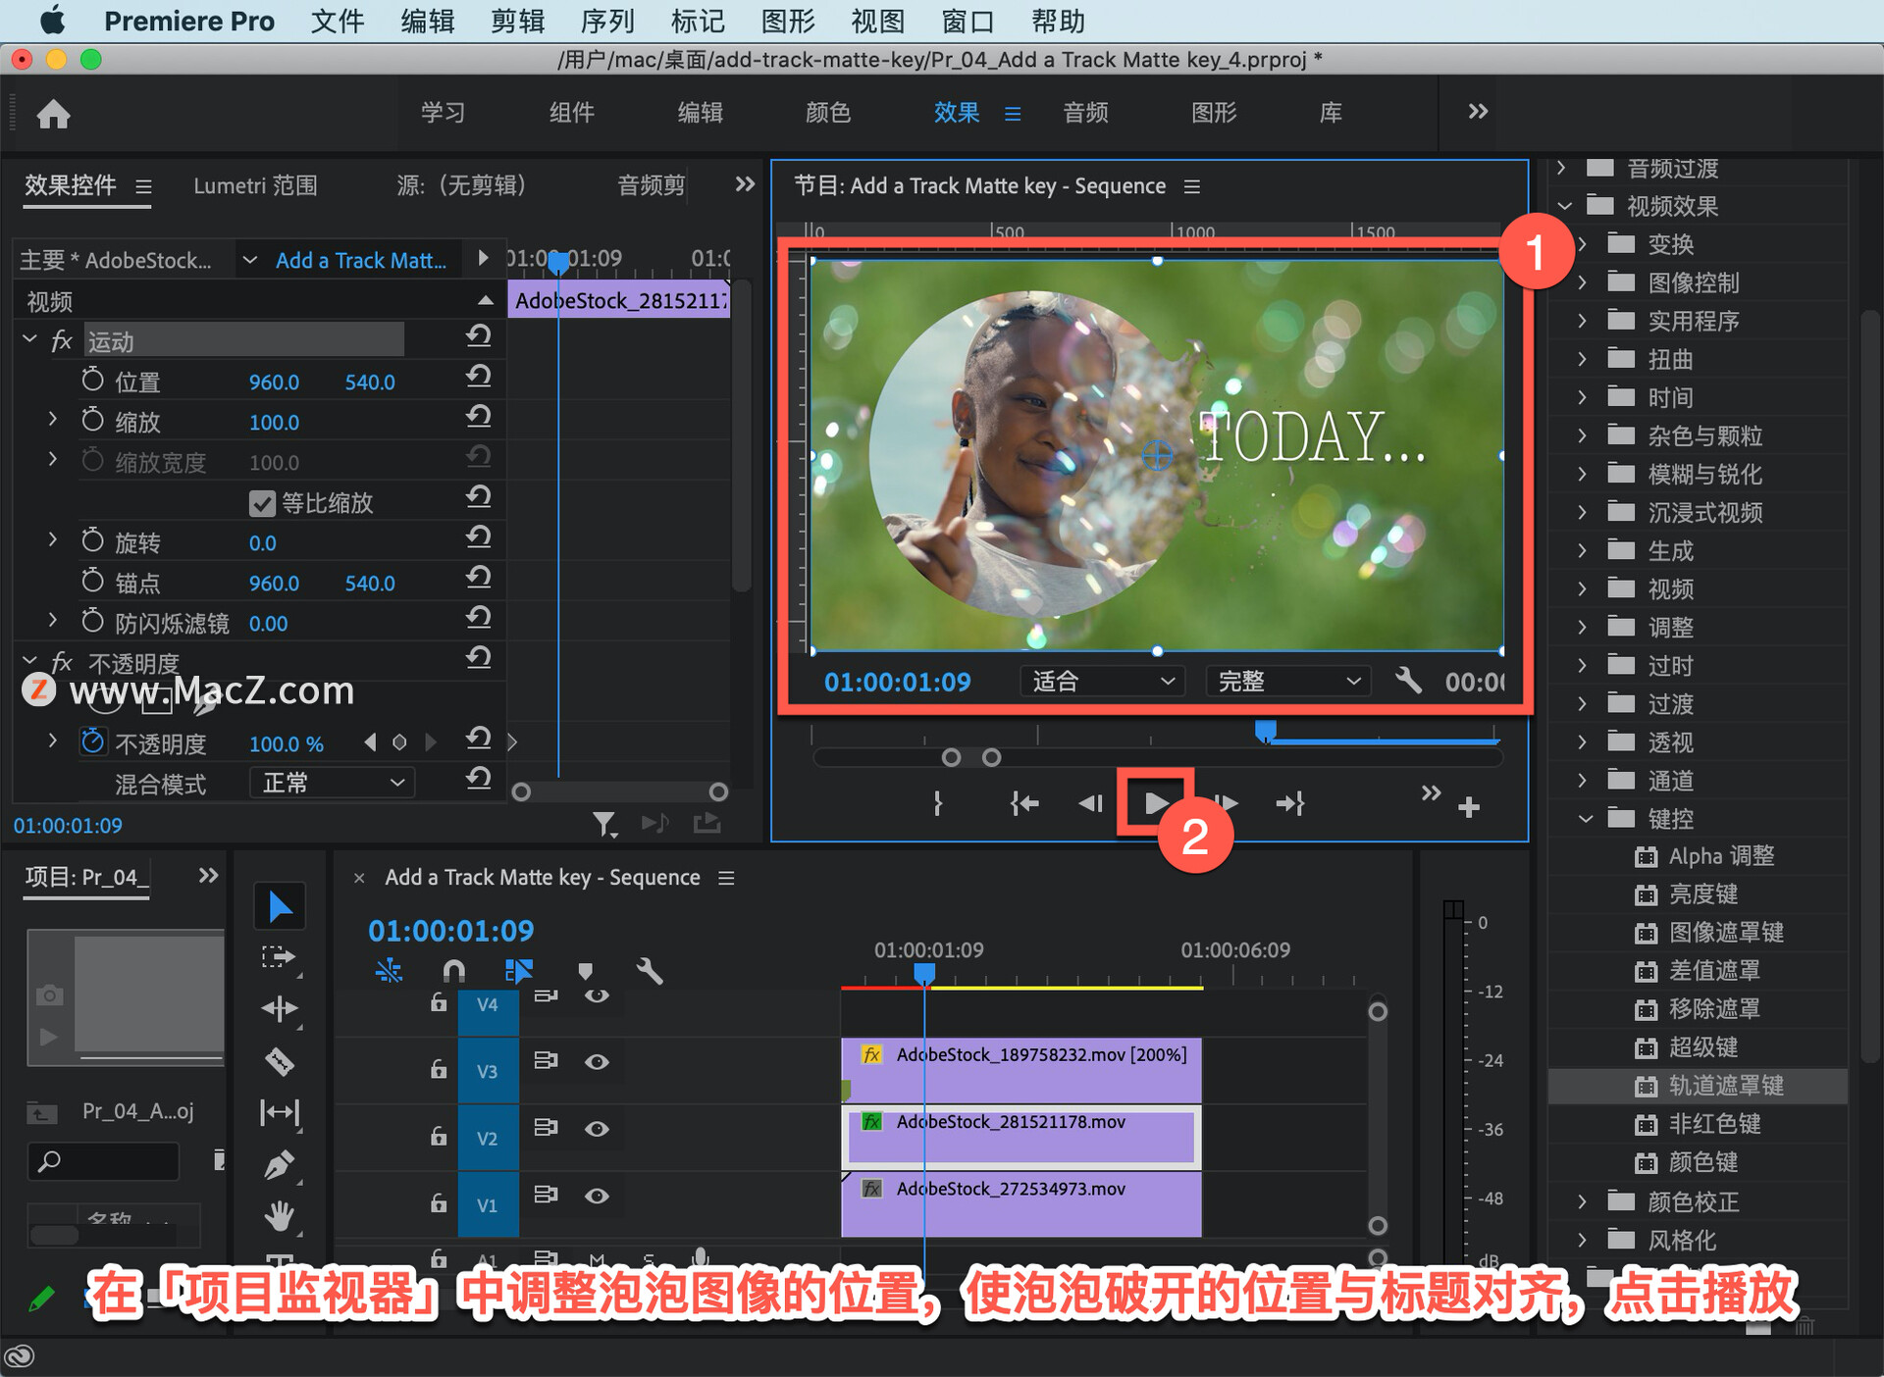This screenshot has width=1884, height=1377.
Task: Select the Pen tool in tools panel
Action: [x=280, y=1165]
